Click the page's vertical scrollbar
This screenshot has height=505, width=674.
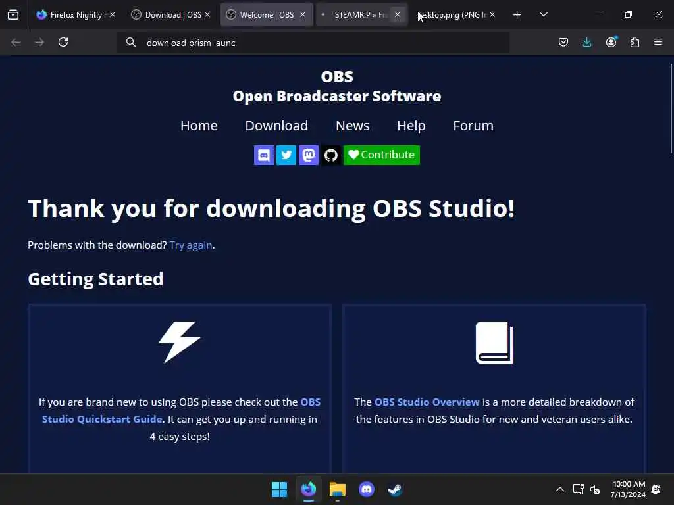671,108
